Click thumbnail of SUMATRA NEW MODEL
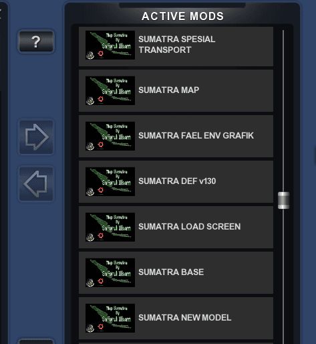 tap(110, 318)
